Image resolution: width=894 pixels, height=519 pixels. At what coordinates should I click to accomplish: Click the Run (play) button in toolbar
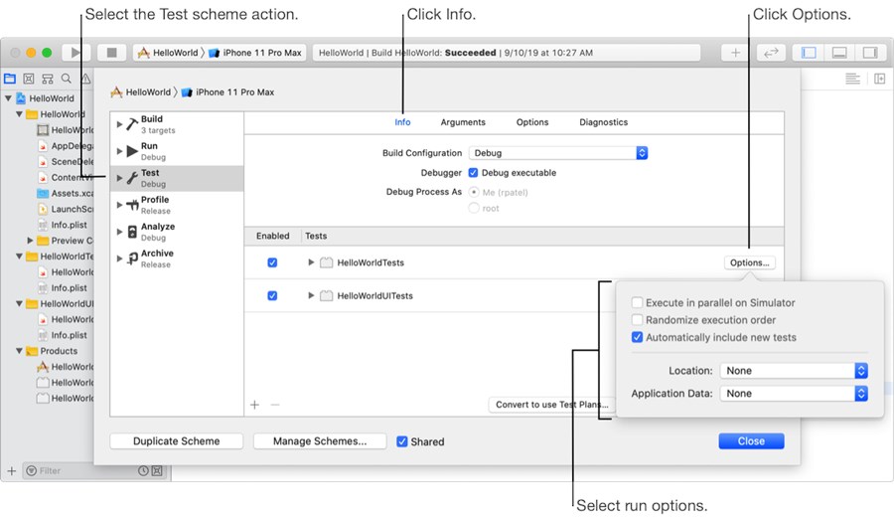76,53
